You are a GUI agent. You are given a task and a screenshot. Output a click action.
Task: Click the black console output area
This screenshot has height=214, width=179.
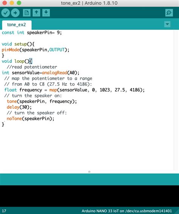(89, 196)
